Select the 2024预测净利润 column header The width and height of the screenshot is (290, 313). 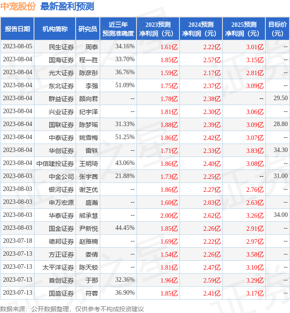201,29
